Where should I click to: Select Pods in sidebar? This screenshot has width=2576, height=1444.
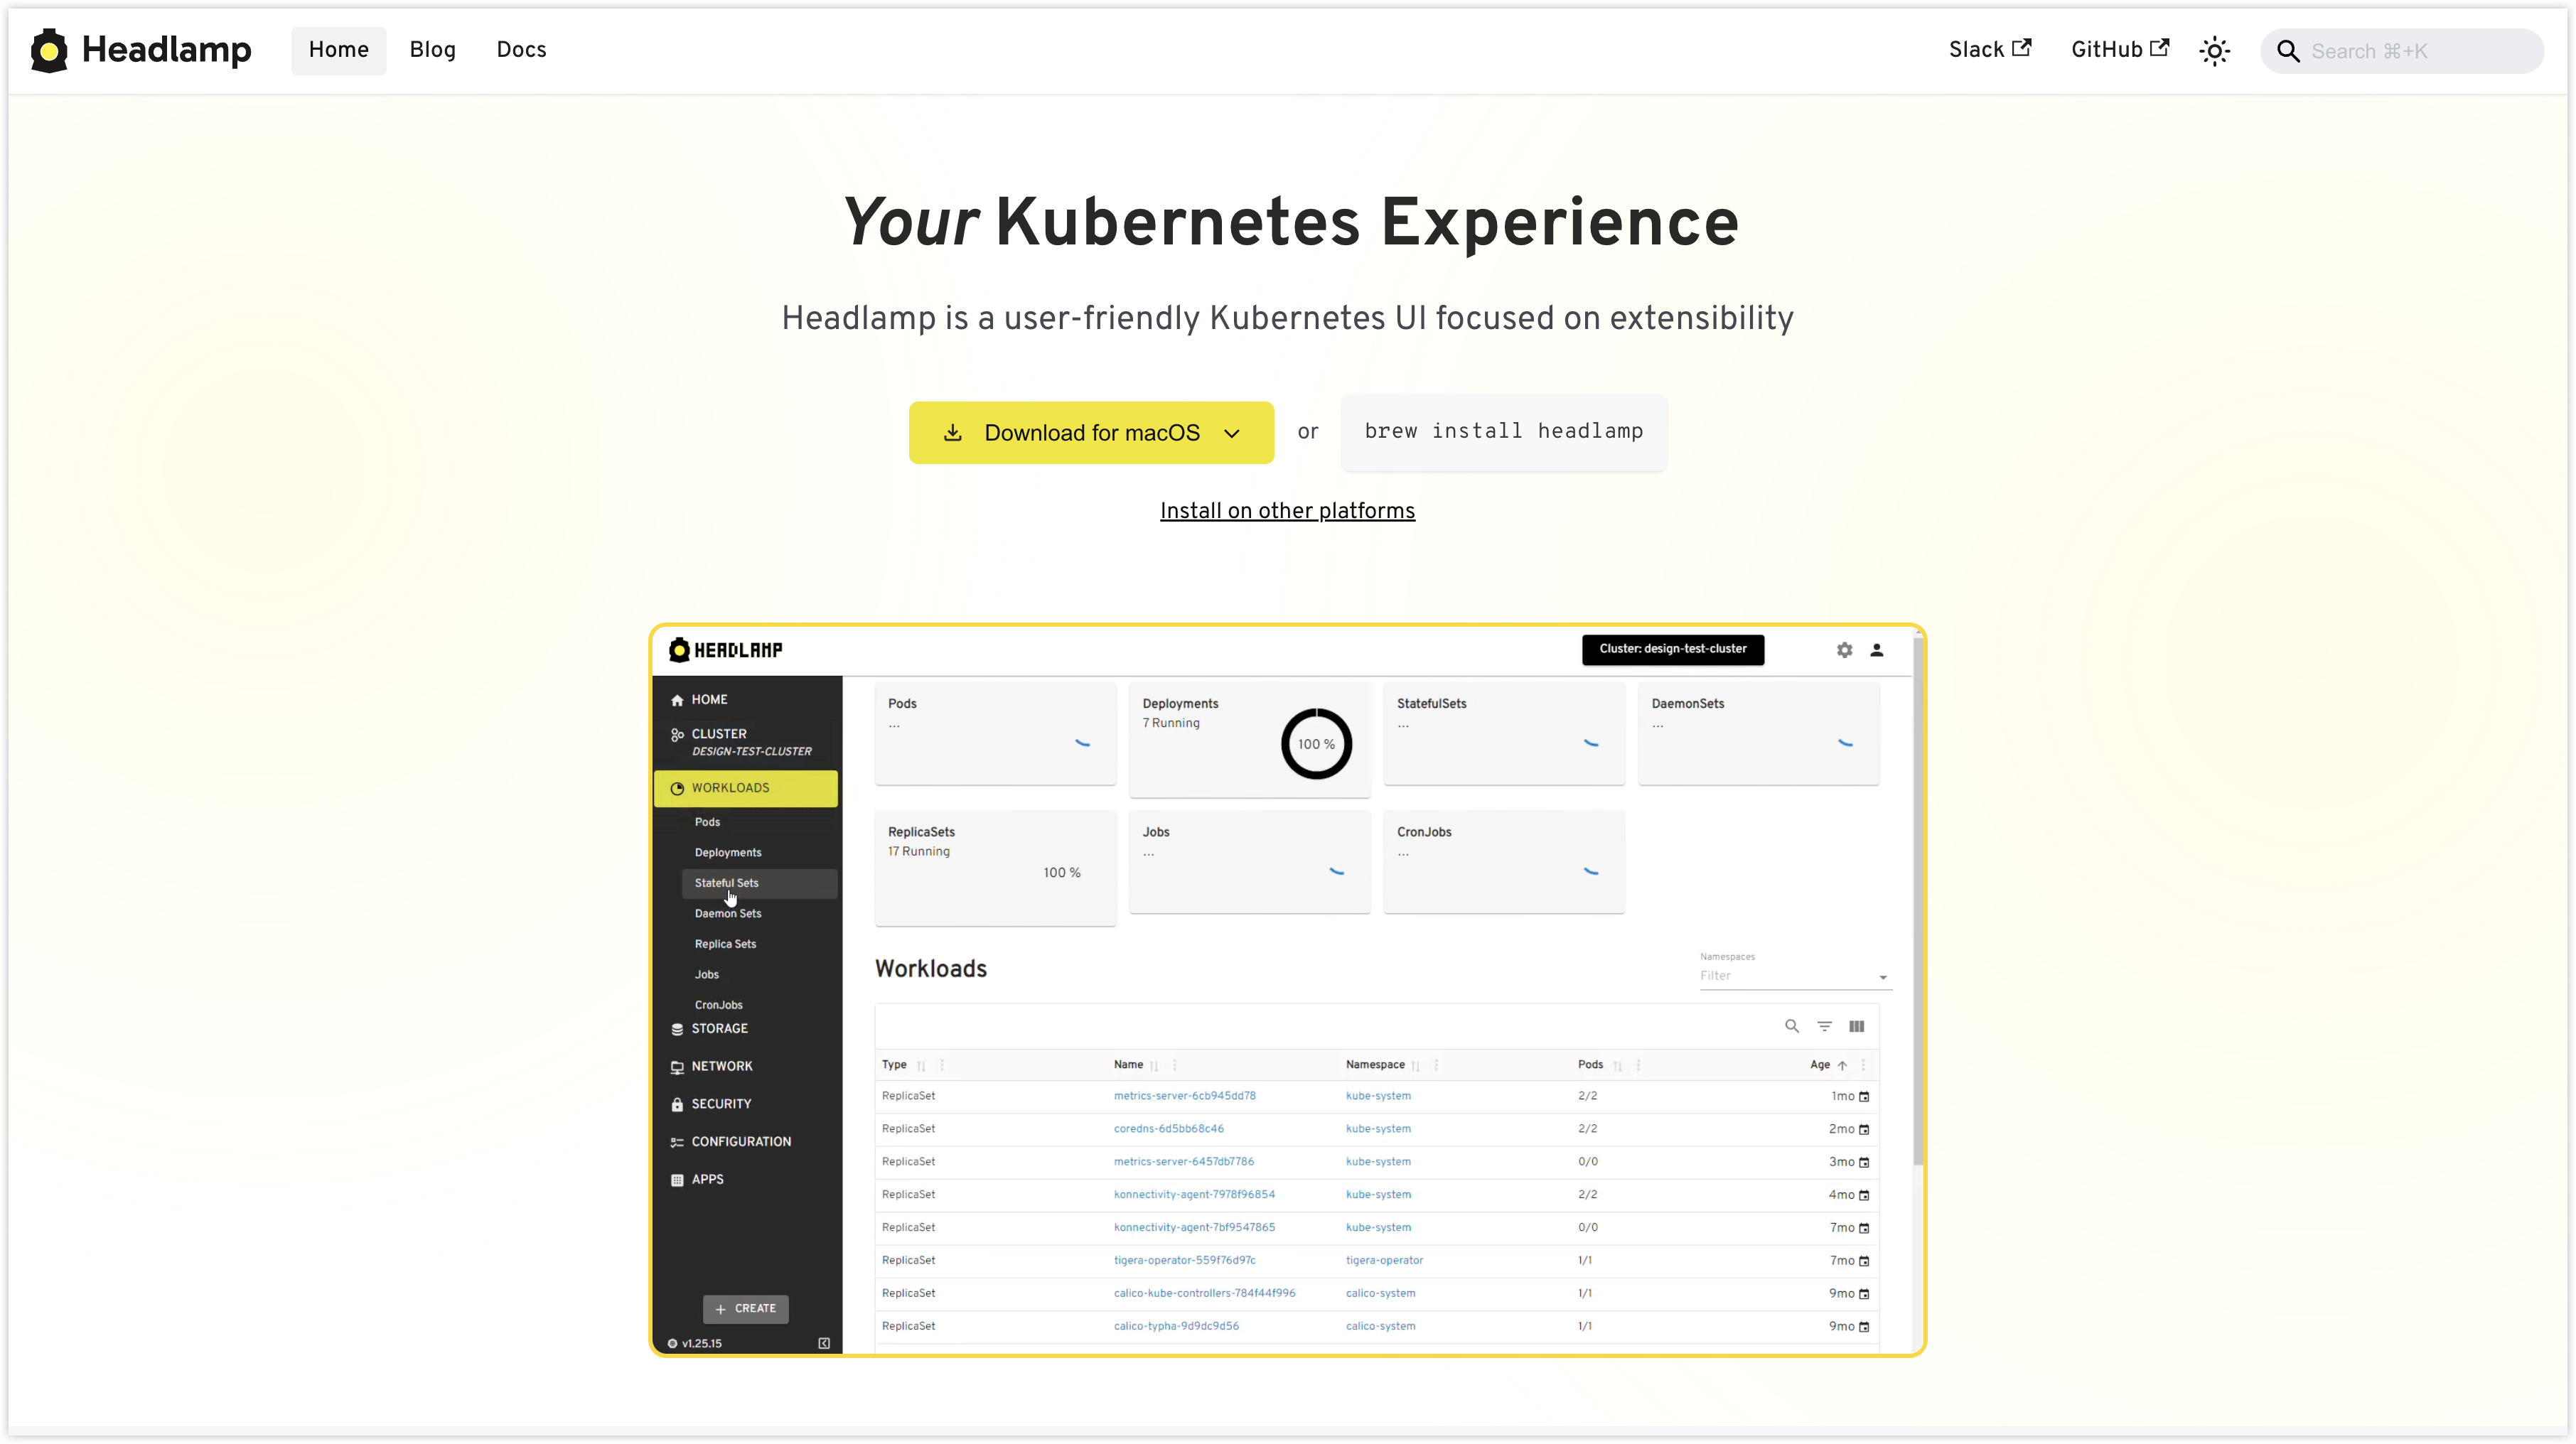tap(707, 822)
